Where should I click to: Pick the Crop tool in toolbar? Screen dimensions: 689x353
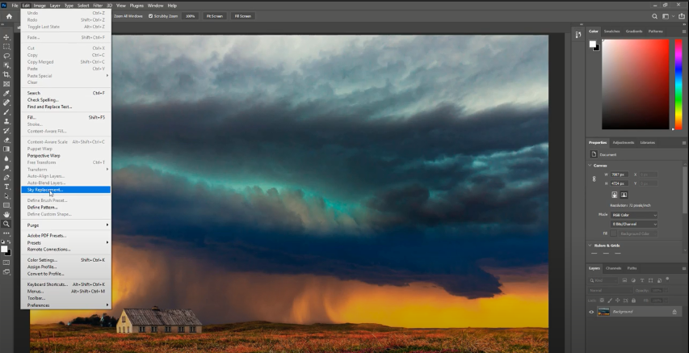[6, 74]
